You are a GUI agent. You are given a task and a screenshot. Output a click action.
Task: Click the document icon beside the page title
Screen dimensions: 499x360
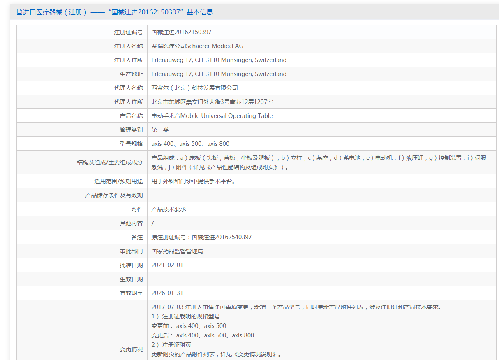click(19, 12)
